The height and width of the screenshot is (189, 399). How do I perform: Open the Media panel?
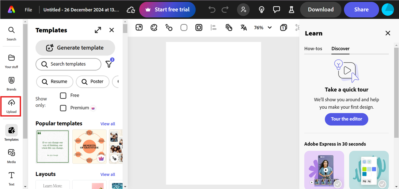pos(12,156)
